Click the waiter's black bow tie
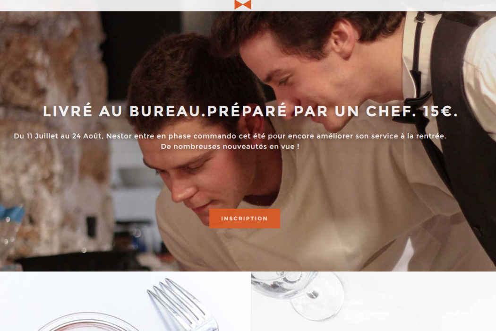The image size is (496, 331). pos(411,109)
